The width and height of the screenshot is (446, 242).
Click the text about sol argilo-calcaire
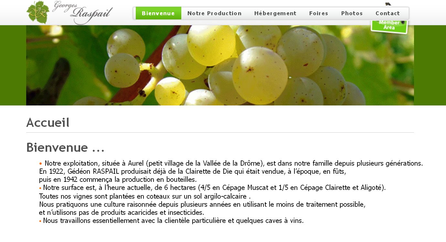point(145,196)
